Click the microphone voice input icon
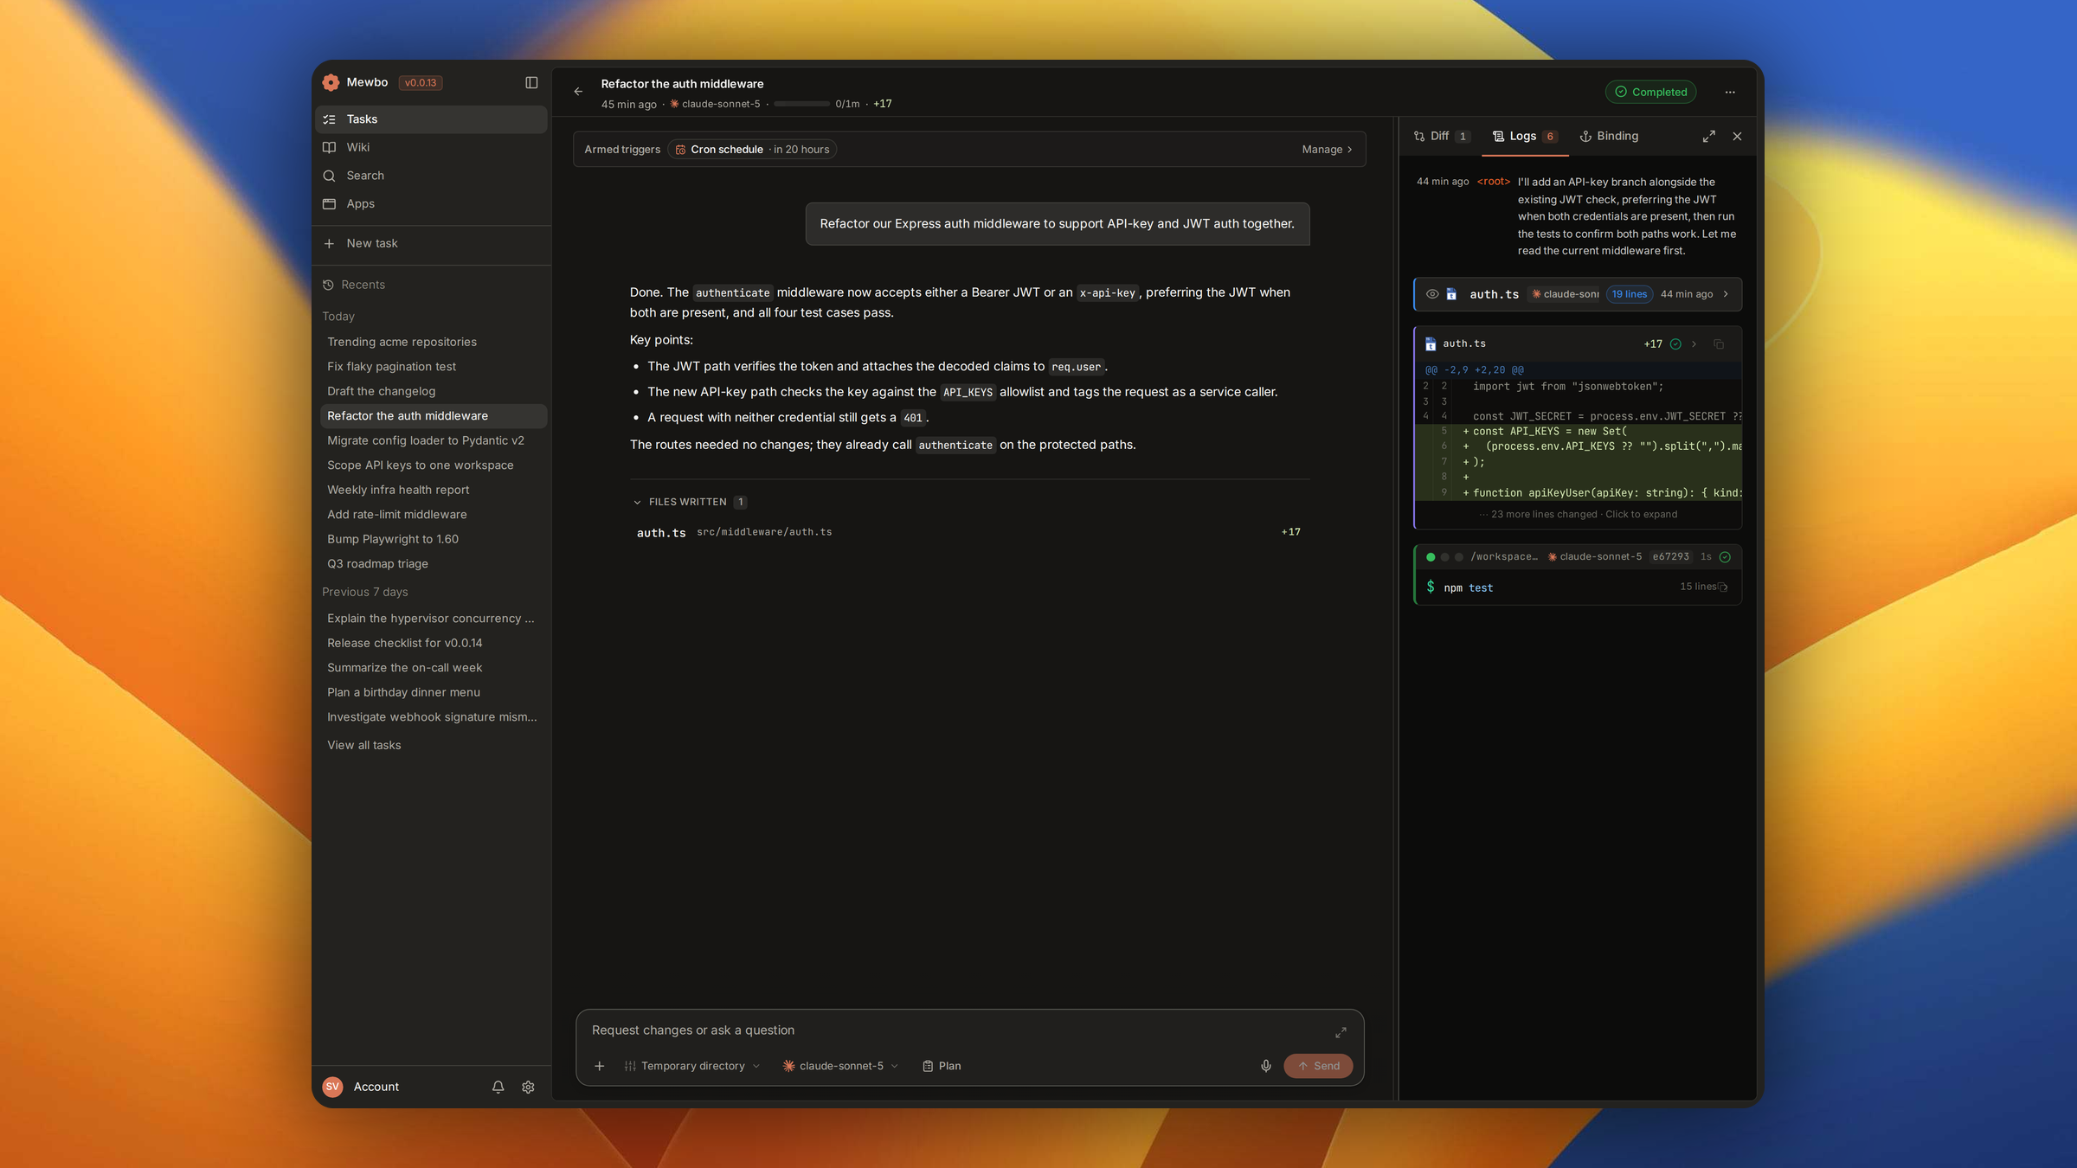The image size is (2077, 1168). (1266, 1066)
